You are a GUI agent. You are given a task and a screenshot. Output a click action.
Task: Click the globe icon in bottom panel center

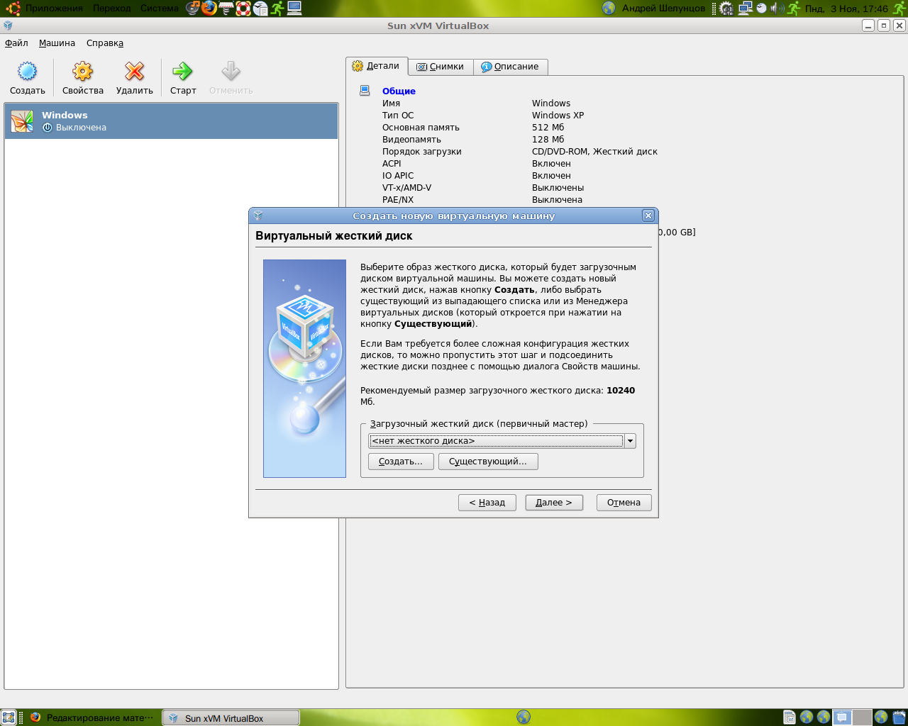(x=524, y=717)
